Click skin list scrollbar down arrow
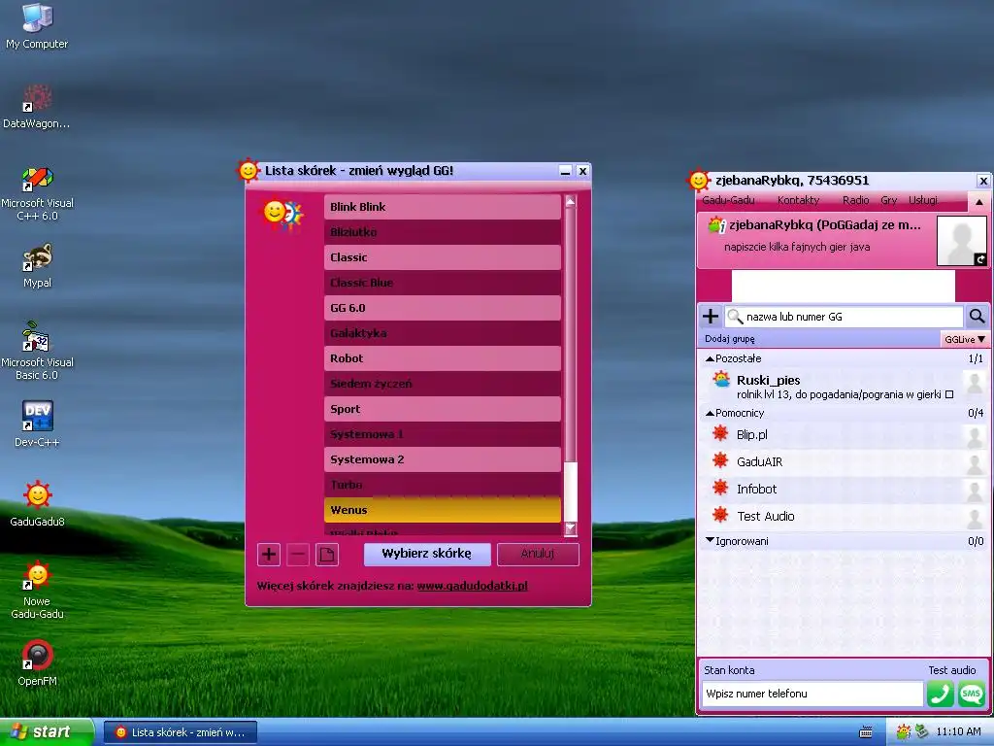This screenshot has width=994, height=746. coord(570,527)
